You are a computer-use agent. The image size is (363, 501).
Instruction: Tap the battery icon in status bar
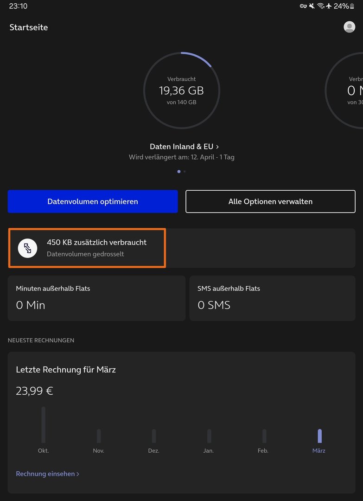(x=352, y=6)
